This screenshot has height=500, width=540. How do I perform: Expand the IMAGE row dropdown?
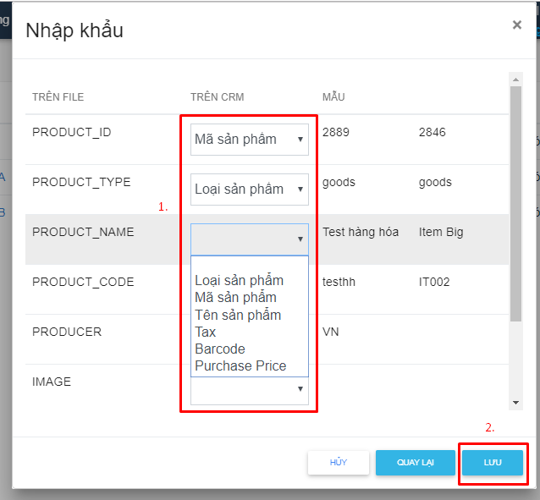pyautogui.click(x=249, y=389)
